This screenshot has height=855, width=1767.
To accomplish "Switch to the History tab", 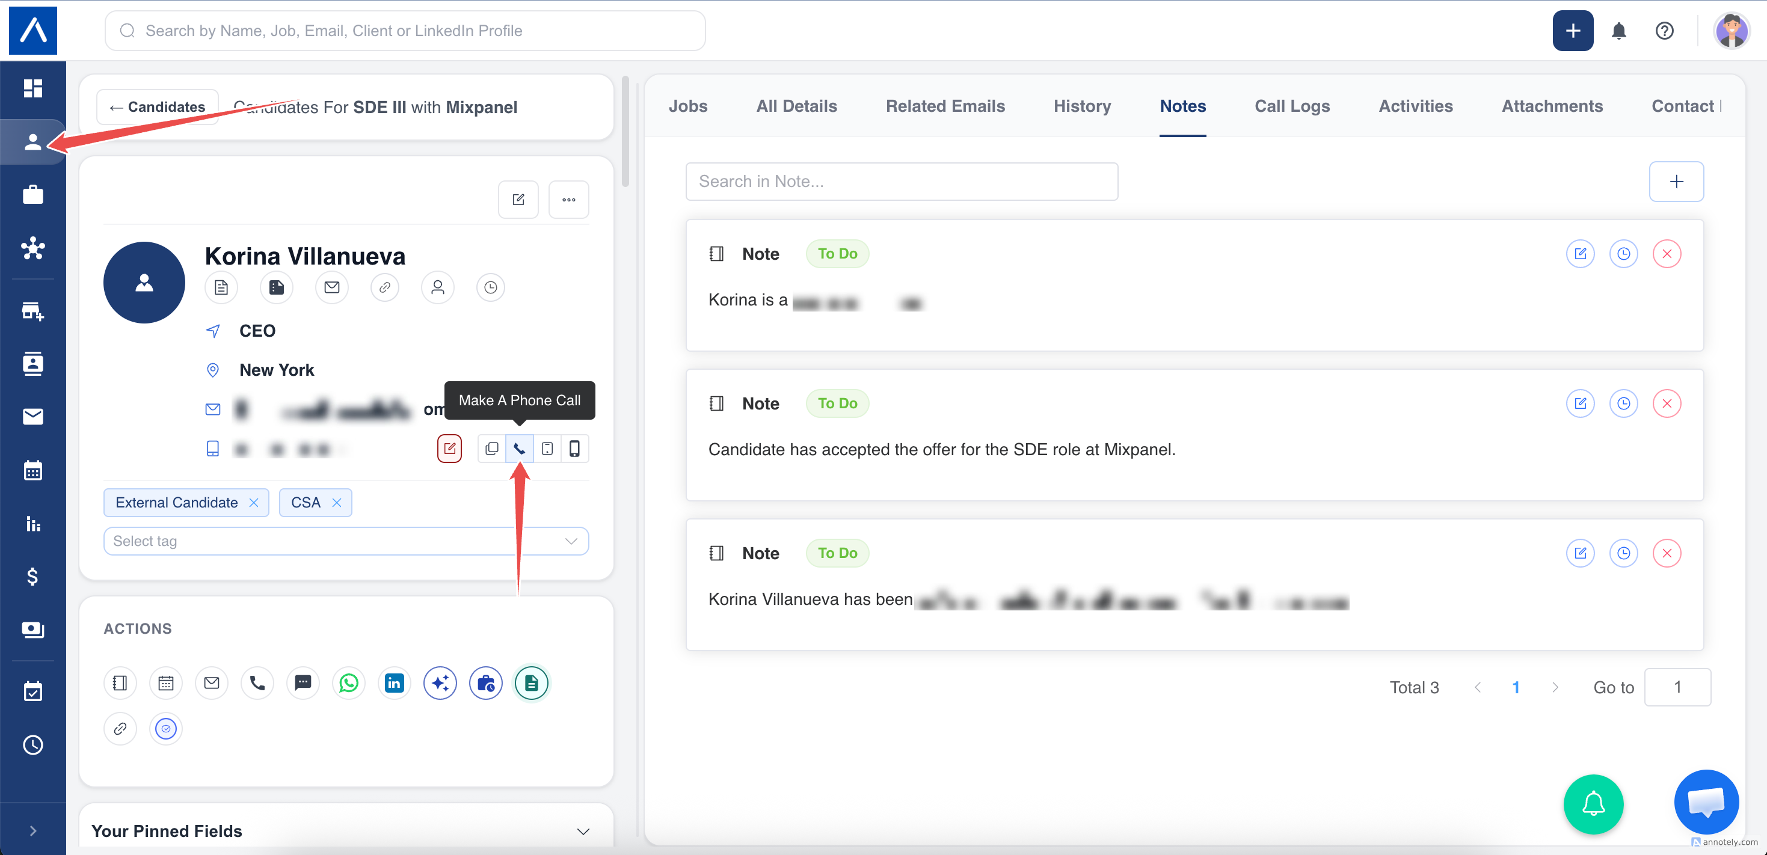I will (1083, 106).
